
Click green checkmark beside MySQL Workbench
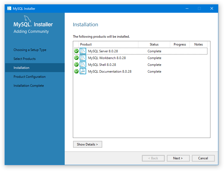(x=76, y=58)
